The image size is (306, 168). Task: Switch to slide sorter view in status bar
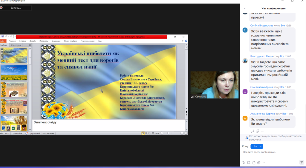pos(147,133)
